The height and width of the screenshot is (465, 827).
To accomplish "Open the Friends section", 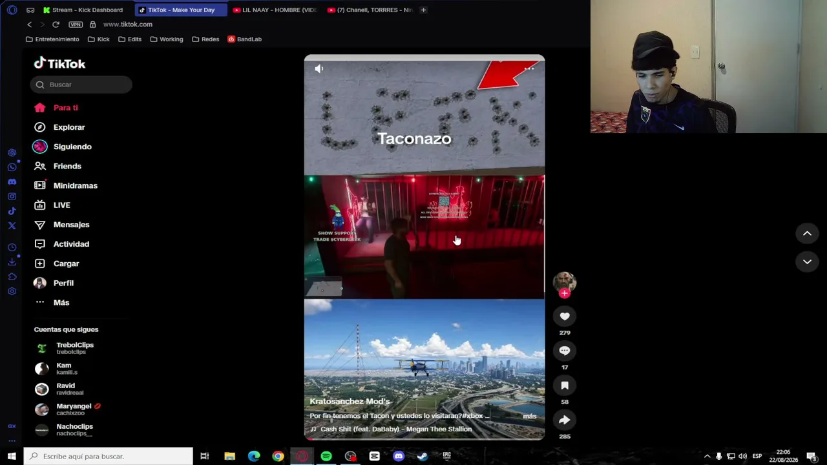I will click(58, 166).
